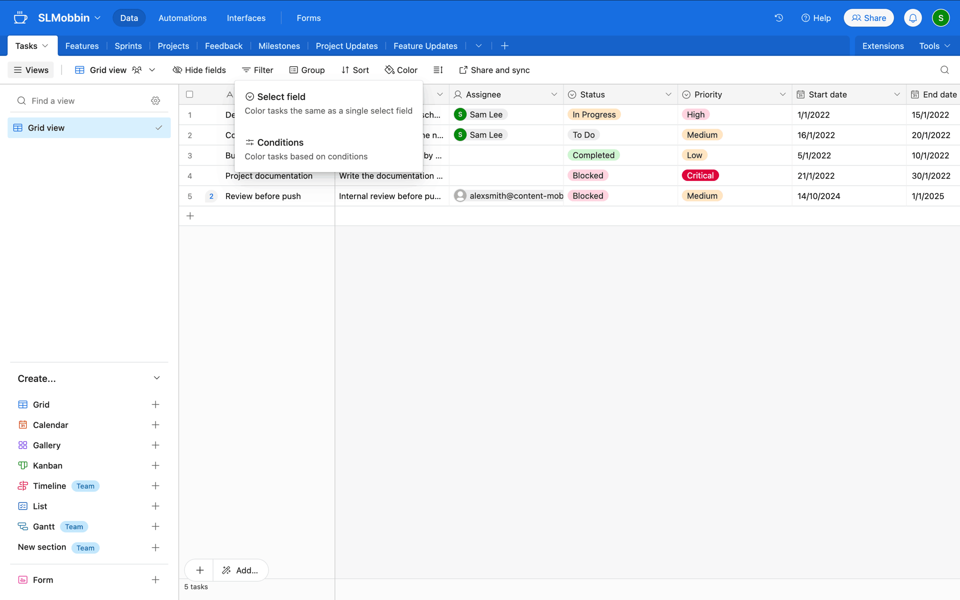The height and width of the screenshot is (600, 960).
Task: Open the Forms tab
Action: tap(308, 18)
